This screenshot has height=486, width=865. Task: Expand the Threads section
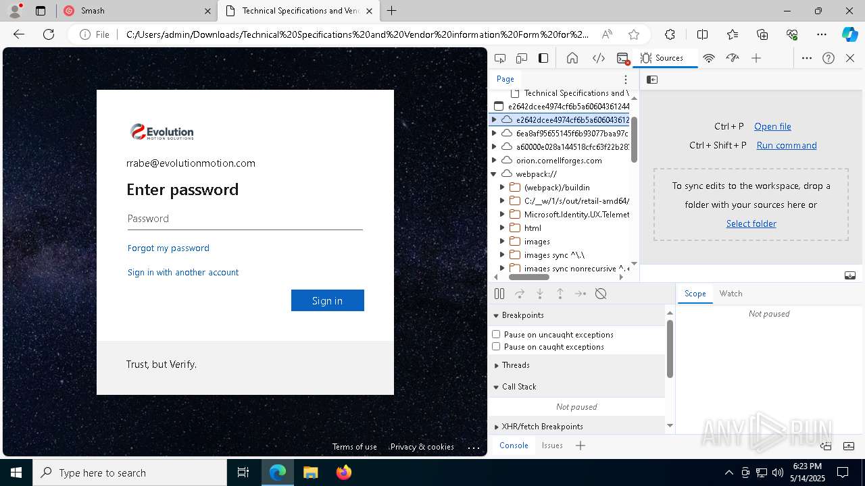(x=496, y=365)
